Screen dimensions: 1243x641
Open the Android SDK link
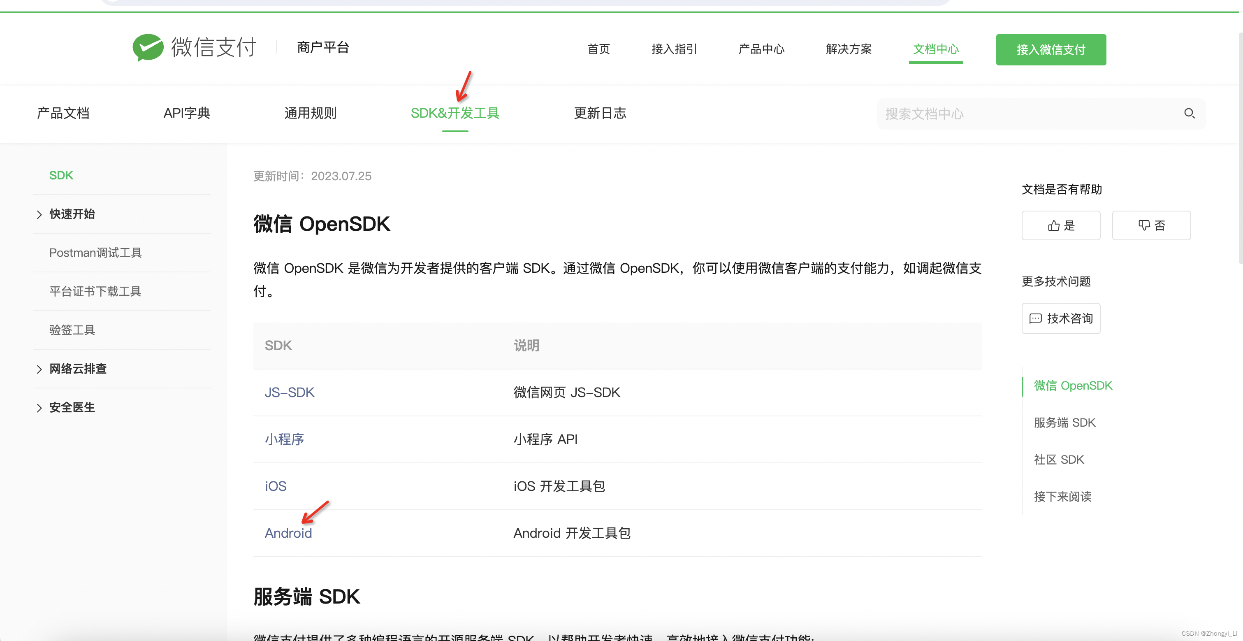288,533
